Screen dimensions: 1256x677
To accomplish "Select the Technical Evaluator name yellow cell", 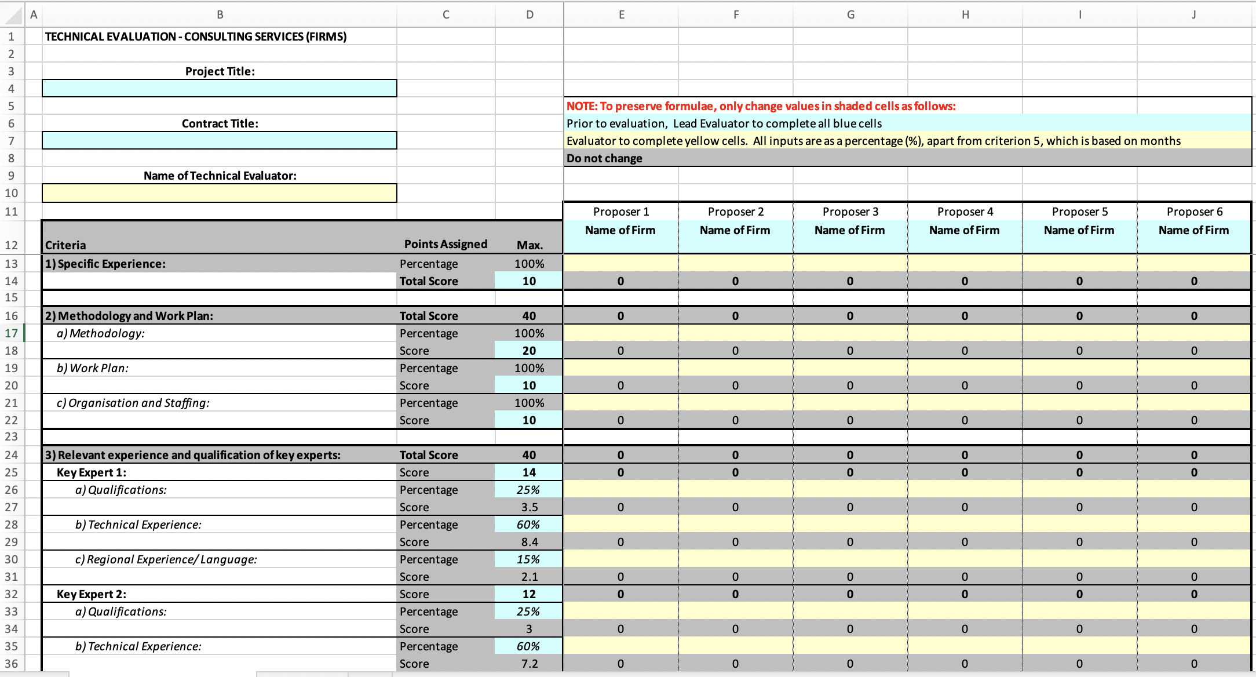I will pos(219,193).
